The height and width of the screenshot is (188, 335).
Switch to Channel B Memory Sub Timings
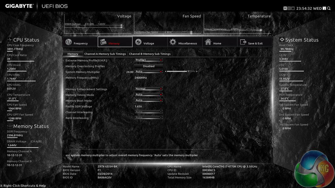150,54
